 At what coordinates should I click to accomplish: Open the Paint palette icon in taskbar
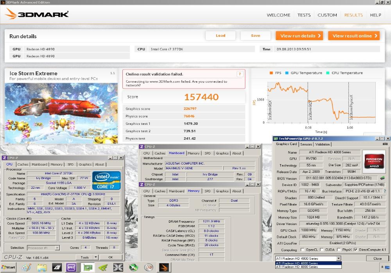click(26, 268)
